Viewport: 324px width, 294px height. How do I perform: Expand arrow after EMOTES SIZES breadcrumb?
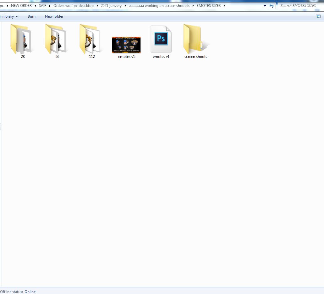point(224,6)
